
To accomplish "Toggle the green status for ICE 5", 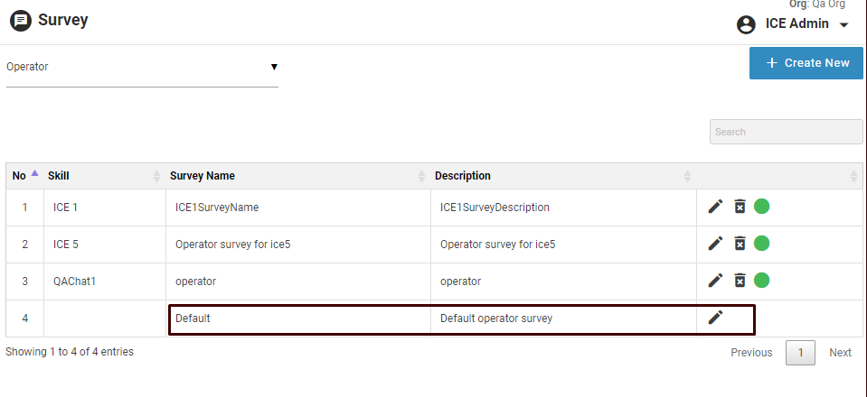I will click(762, 244).
